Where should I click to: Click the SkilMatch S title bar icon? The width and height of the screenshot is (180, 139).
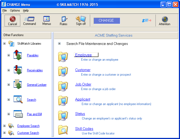pyautogui.click(x=4, y=4)
